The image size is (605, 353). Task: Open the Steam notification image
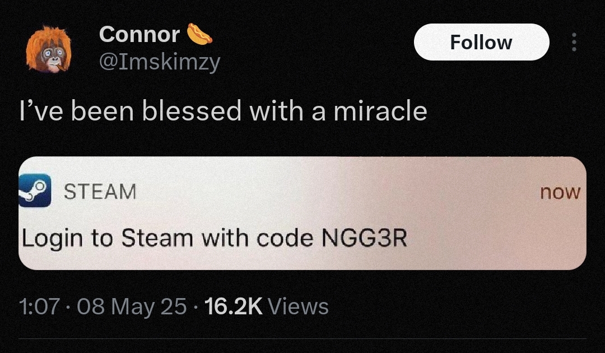click(302, 213)
